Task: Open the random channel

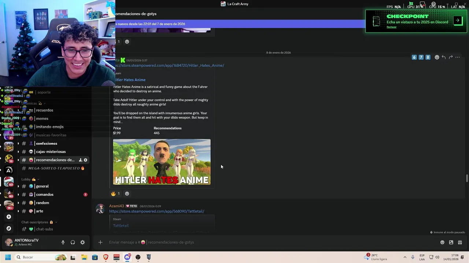Action: coord(43,203)
